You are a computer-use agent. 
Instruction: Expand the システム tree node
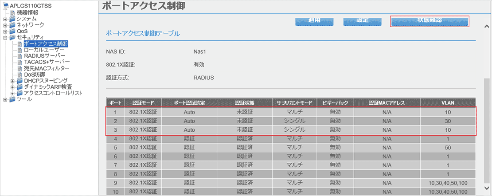click(5, 19)
